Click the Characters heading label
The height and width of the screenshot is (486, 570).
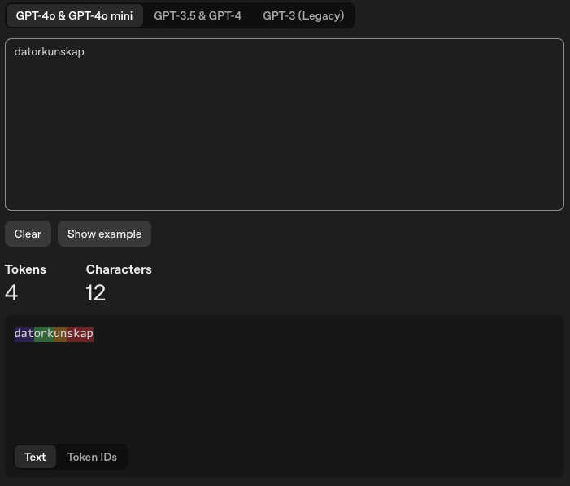click(119, 269)
